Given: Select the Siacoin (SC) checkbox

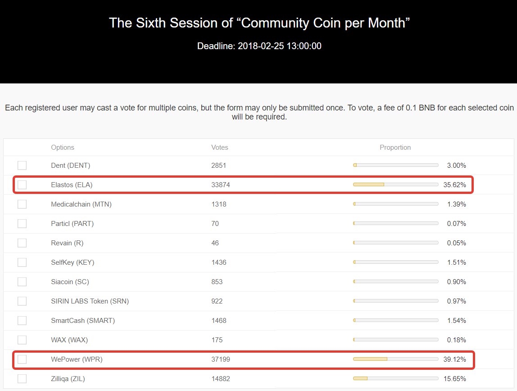Looking at the screenshot, I should pos(22,282).
